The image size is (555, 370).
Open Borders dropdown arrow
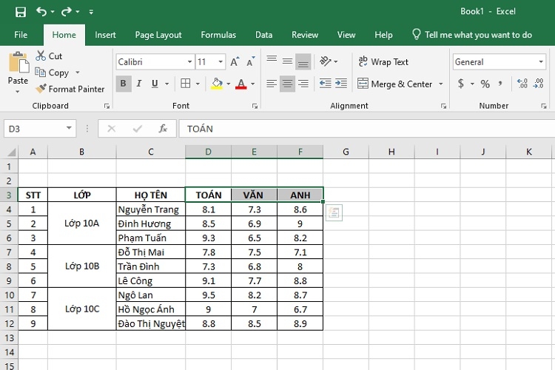(x=198, y=84)
